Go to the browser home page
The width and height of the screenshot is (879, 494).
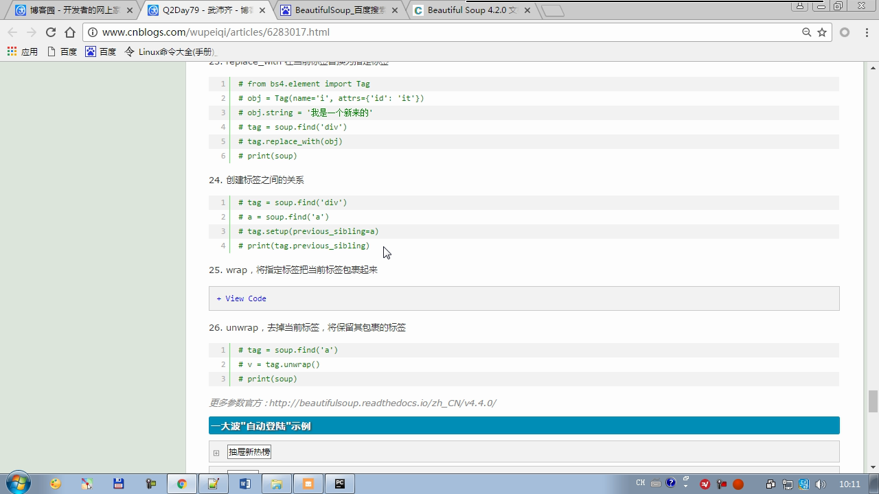pos(70,32)
